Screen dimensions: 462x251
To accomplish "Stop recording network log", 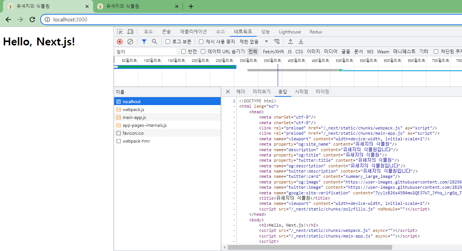I will 120,42.
